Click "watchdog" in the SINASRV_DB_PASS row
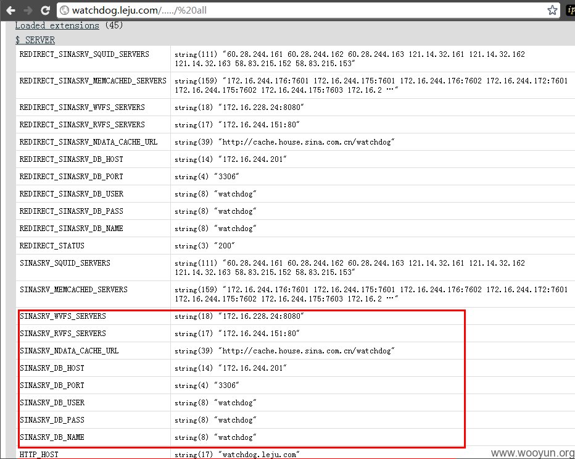 pyautogui.click(x=216, y=419)
